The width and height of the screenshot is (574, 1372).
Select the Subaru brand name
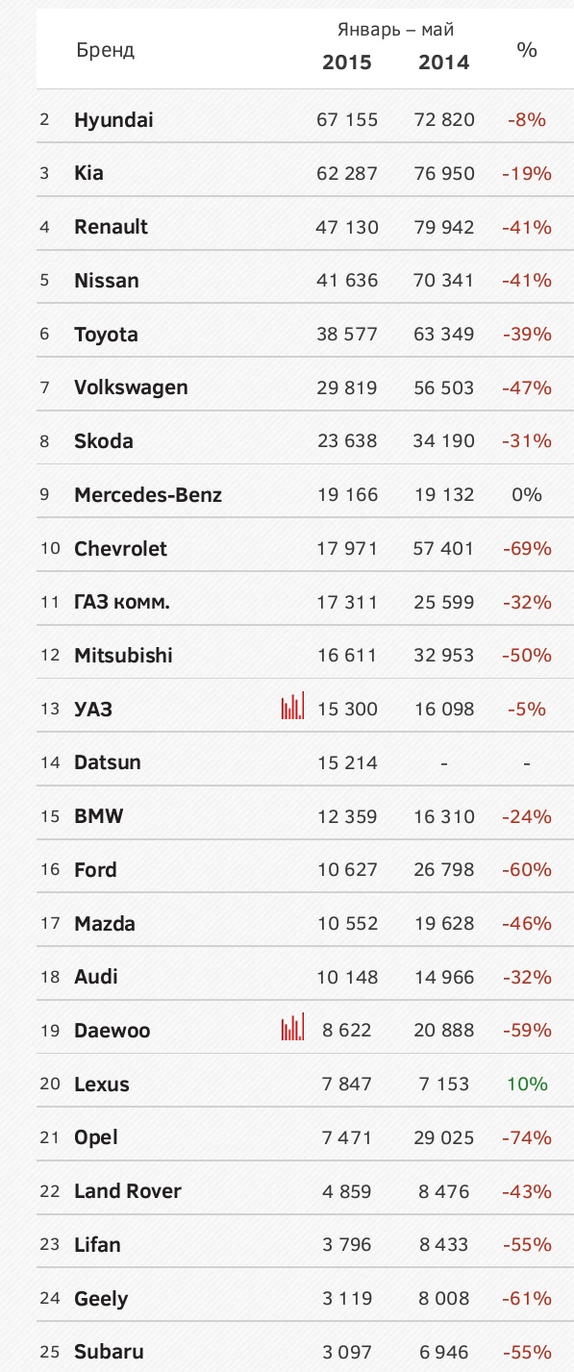point(109,1351)
